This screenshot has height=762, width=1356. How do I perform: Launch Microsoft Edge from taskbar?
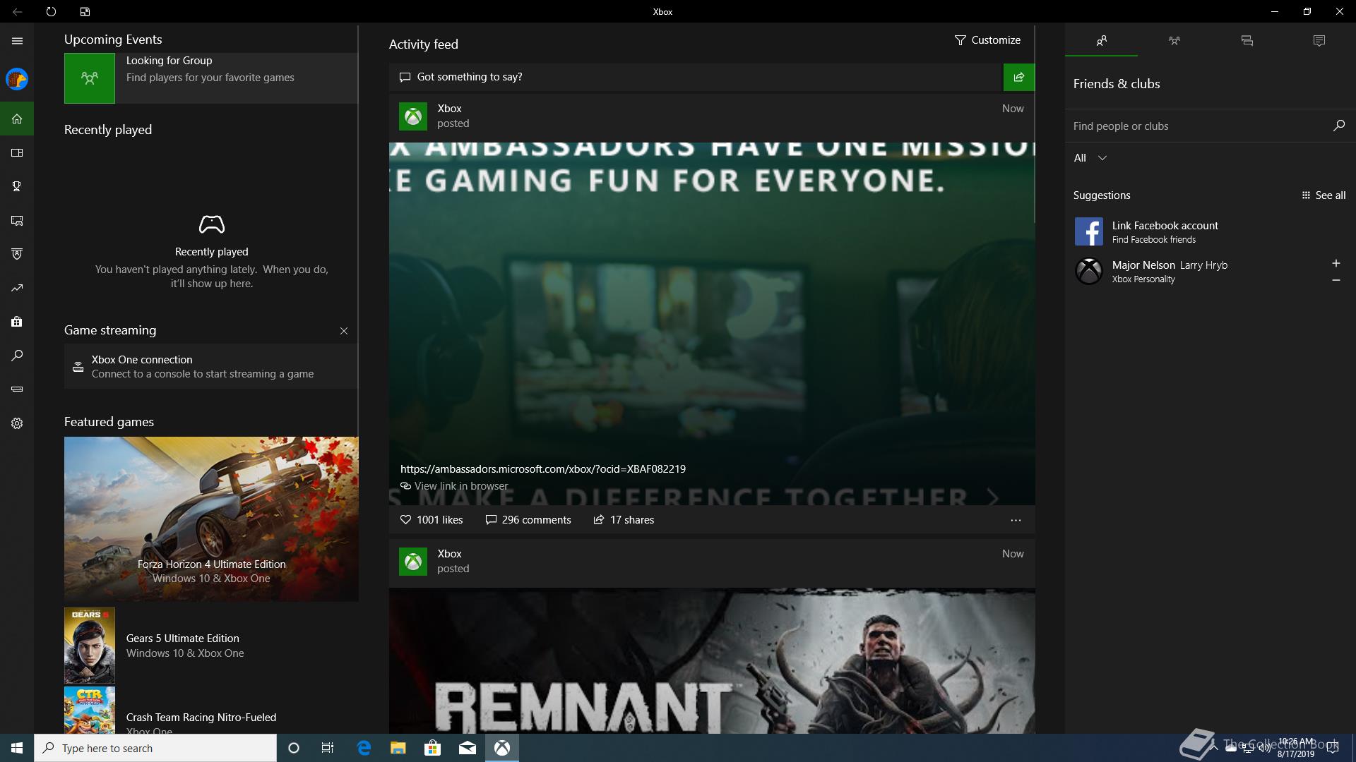click(x=364, y=748)
